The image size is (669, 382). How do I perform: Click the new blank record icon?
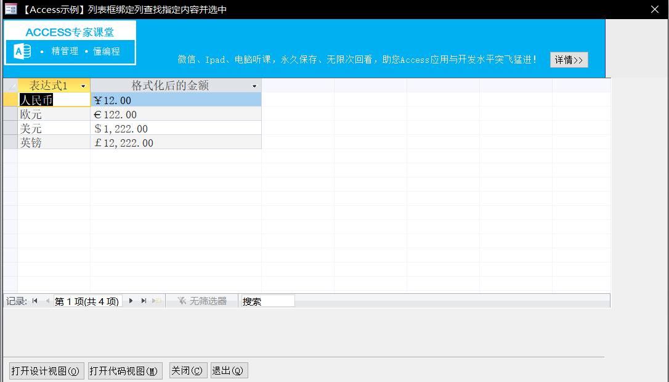[157, 301]
